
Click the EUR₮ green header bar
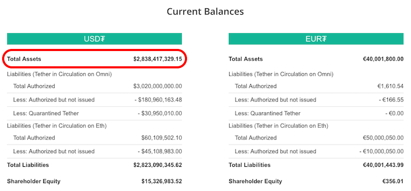316,39
